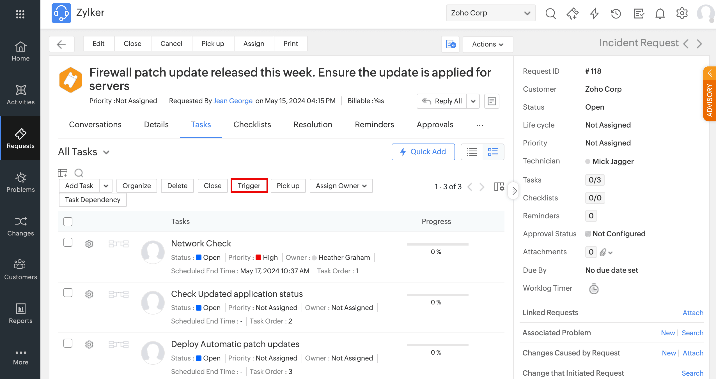The width and height of the screenshot is (716, 379).
Task: Open the recent history clock icon
Action: [x=616, y=13]
